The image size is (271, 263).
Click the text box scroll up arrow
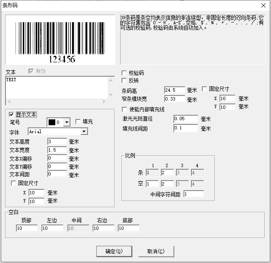click(x=111, y=80)
